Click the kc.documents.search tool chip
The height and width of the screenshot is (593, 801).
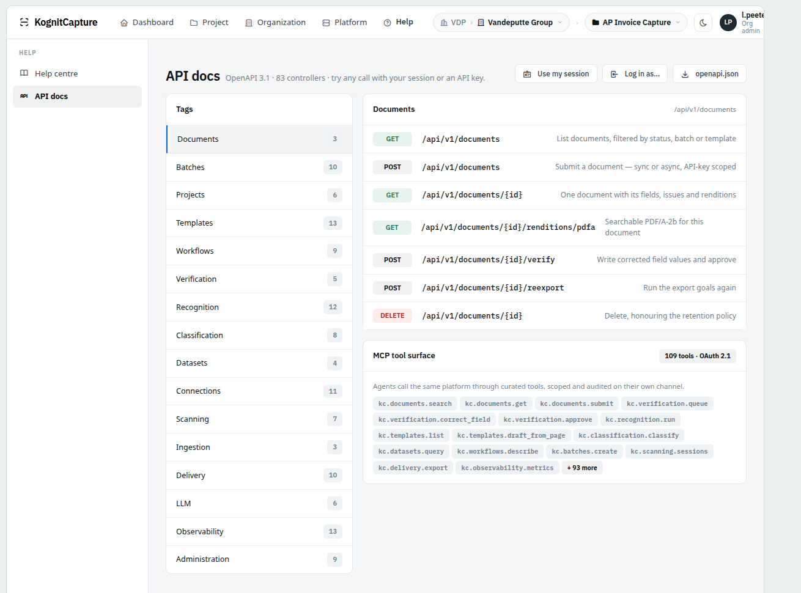tap(415, 403)
